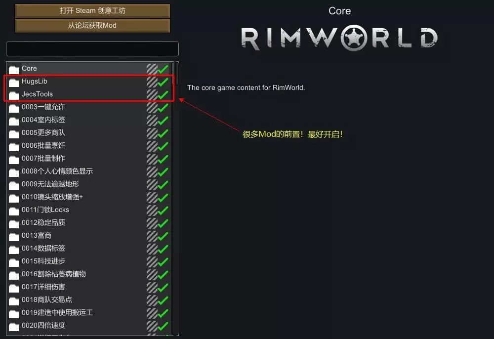Toggle 0004室内标签 enabled checkmark
This screenshot has width=494, height=339.
163,121
